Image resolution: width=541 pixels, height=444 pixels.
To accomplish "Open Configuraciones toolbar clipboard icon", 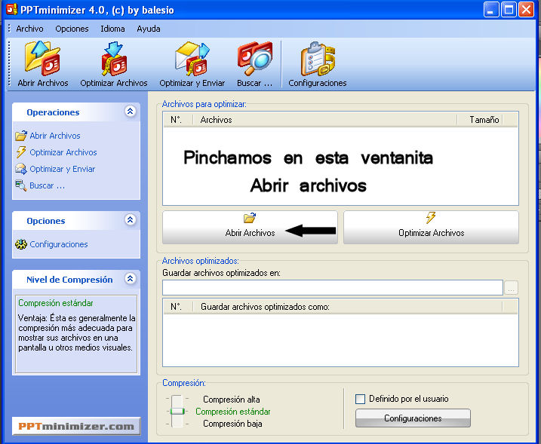I will pyautogui.click(x=318, y=59).
